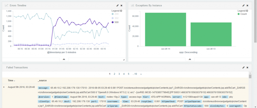
Task: Click the Failed Transactions table scrollbar thumb
Action: [x=250, y=76]
